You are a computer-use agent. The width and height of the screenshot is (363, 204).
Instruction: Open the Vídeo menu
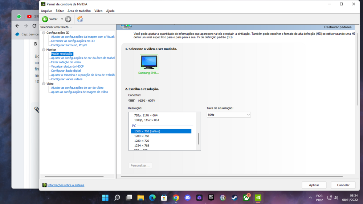tap(98, 11)
